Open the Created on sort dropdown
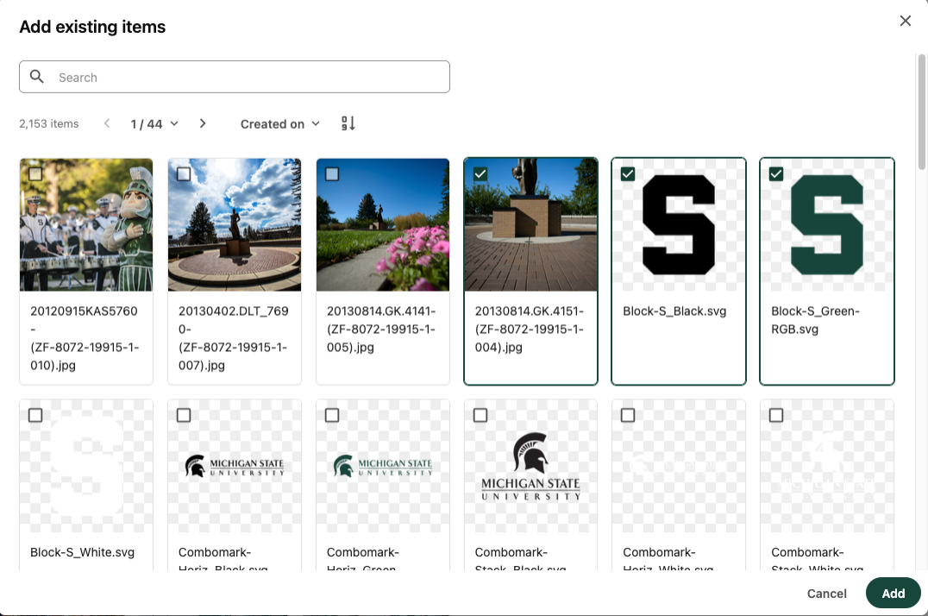928x616 pixels. point(280,124)
